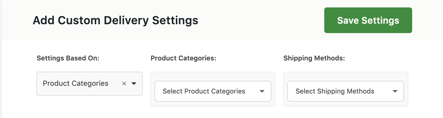Click the Select Product Categories arrow icon
This screenshot has height=118, width=443.
click(x=262, y=91)
